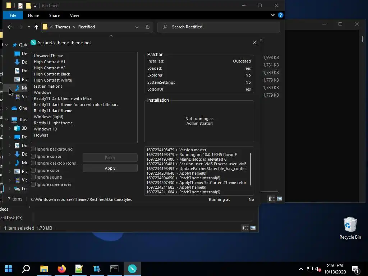Open notification center icon
This screenshot has width=368, height=276.
[x=355, y=269]
